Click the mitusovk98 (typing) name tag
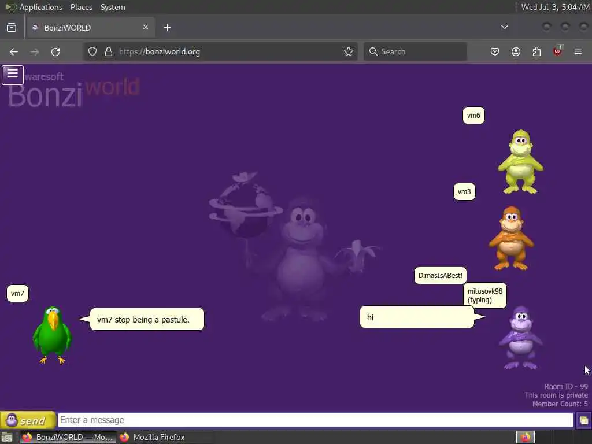 [485, 295]
